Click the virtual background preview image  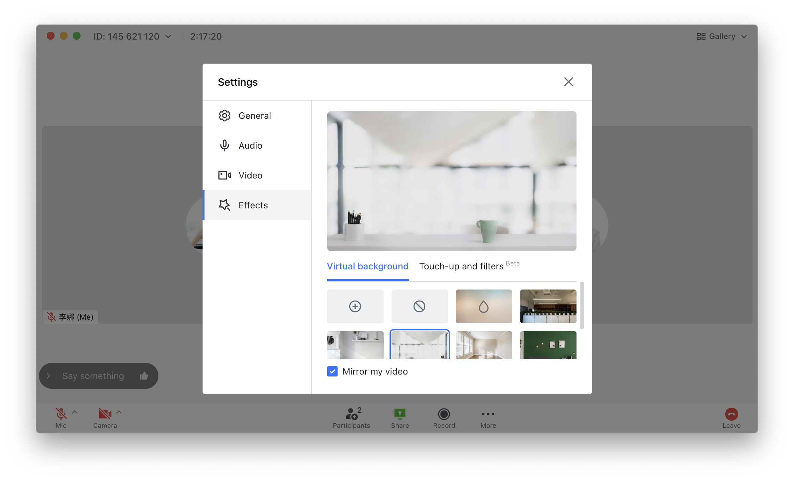pyautogui.click(x=452, y=181)
